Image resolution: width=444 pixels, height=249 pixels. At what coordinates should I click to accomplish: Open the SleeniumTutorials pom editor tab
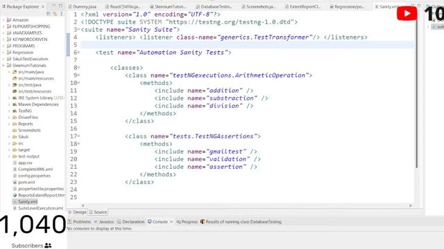[168, 6]
